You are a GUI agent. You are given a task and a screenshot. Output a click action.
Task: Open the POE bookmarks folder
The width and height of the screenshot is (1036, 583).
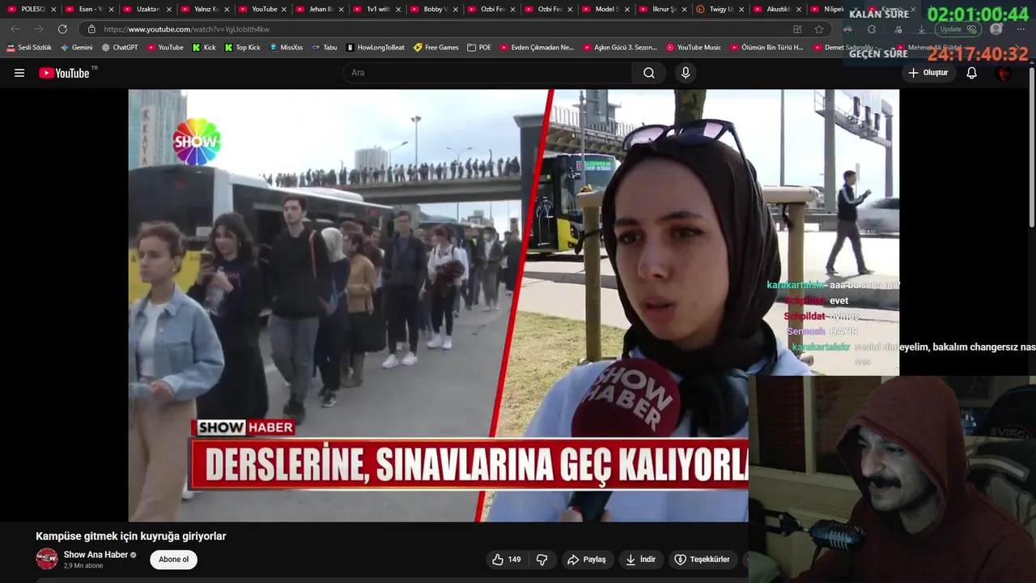click(479, 48)
